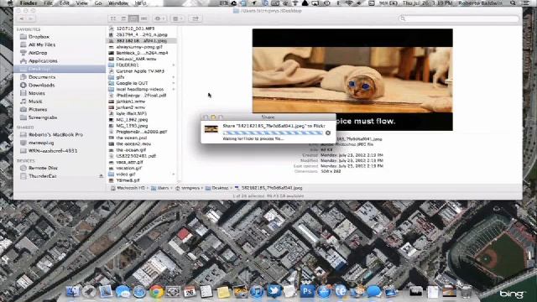
Task: Open AirDrop from the sidebar
Action: pyautogui.click(x=38, y=53)
